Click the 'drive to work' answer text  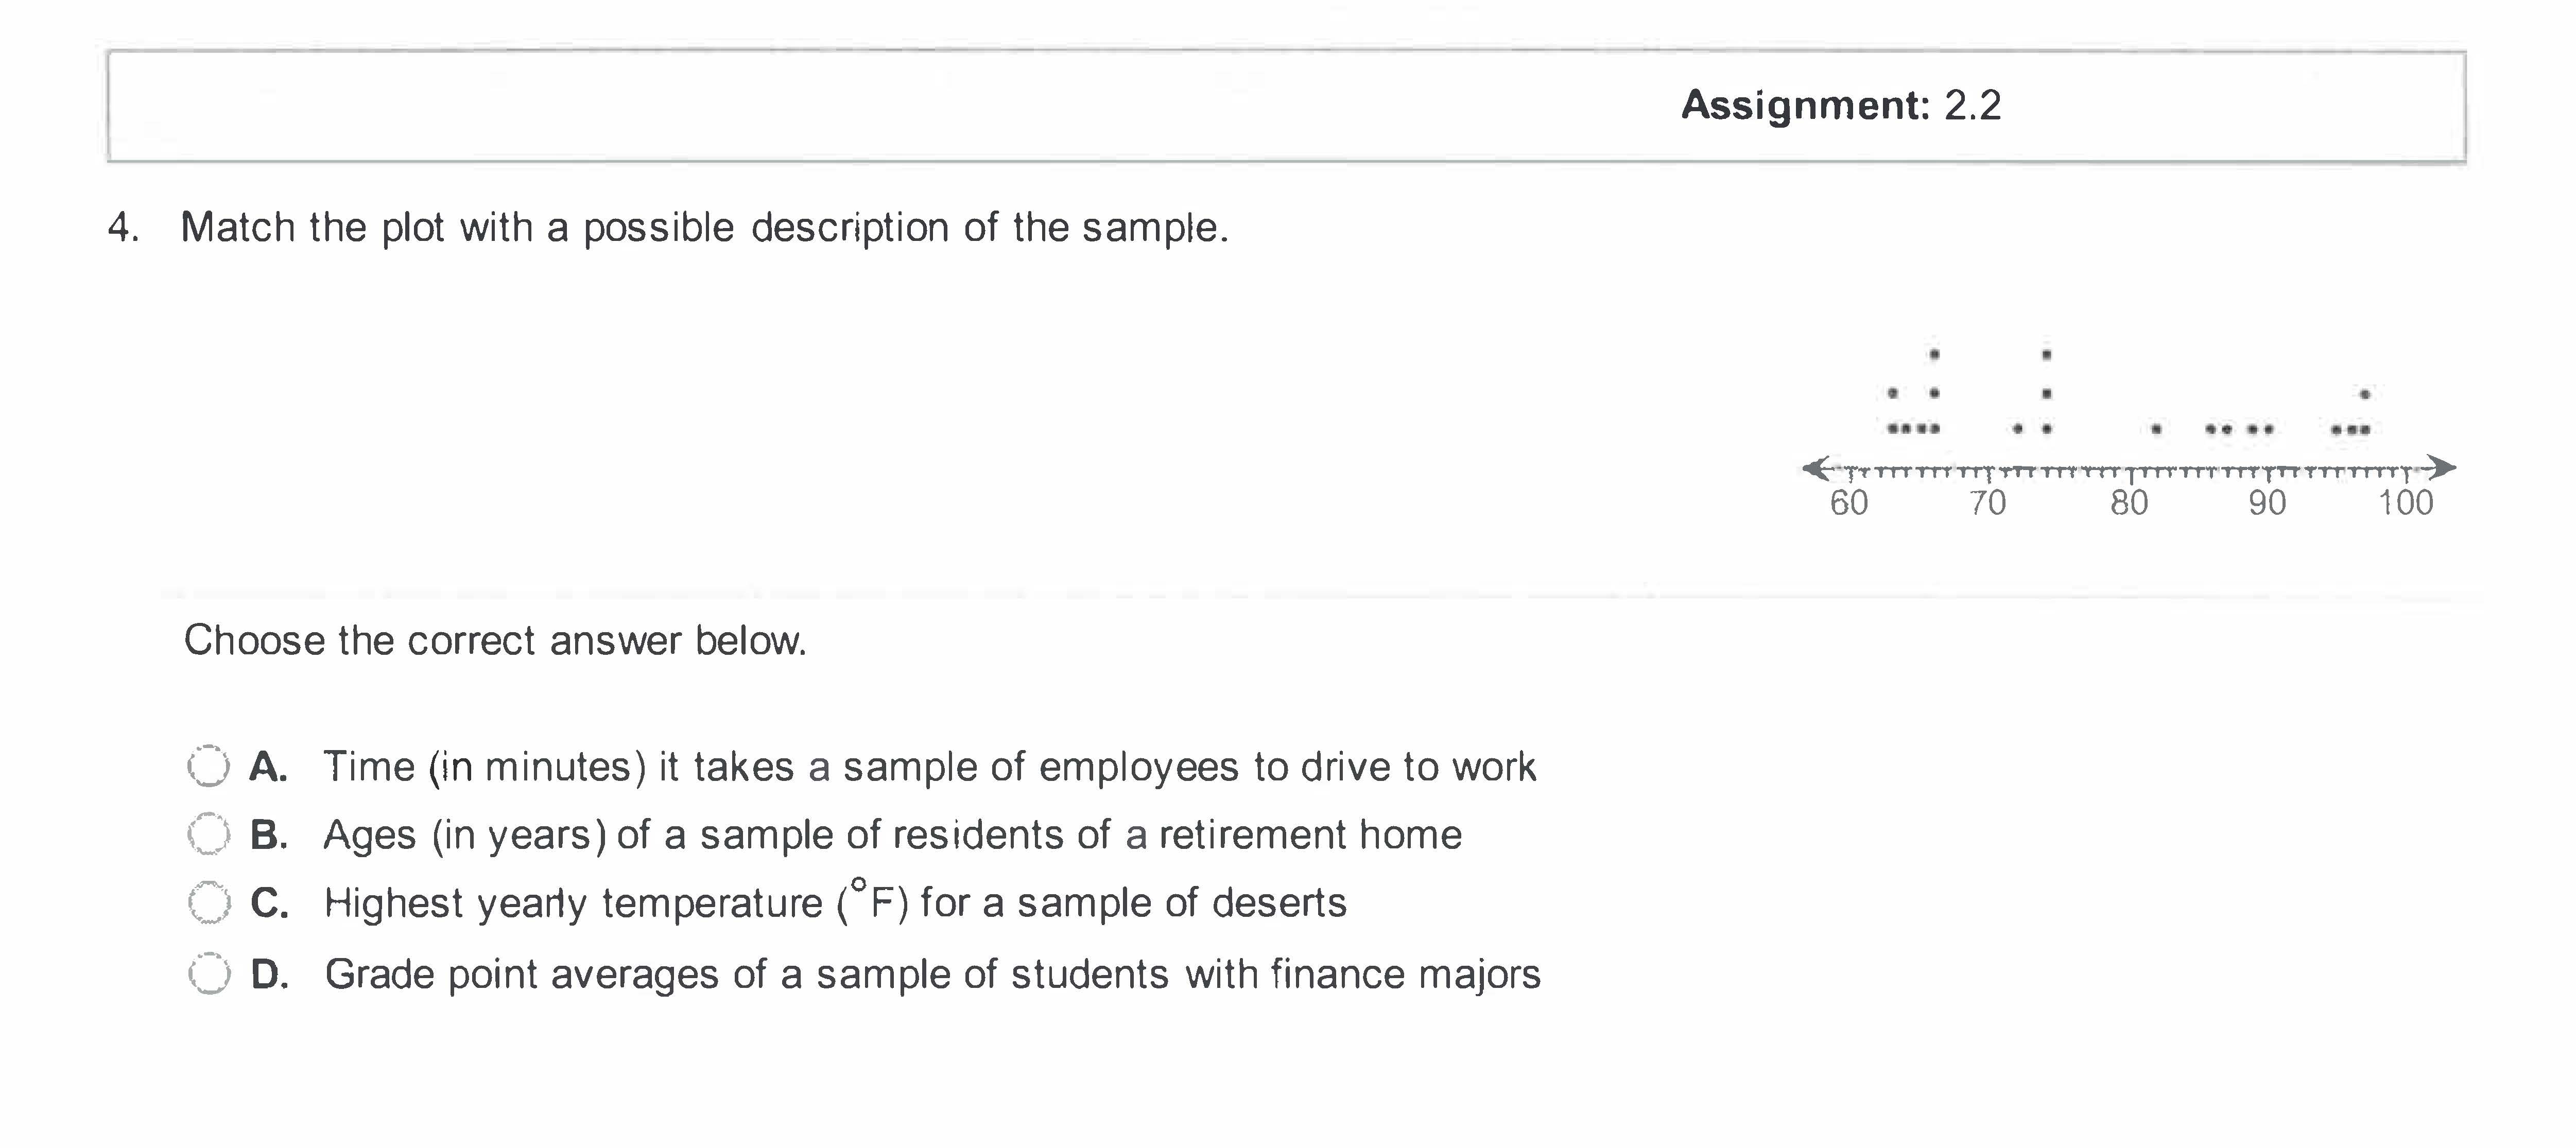928,767
